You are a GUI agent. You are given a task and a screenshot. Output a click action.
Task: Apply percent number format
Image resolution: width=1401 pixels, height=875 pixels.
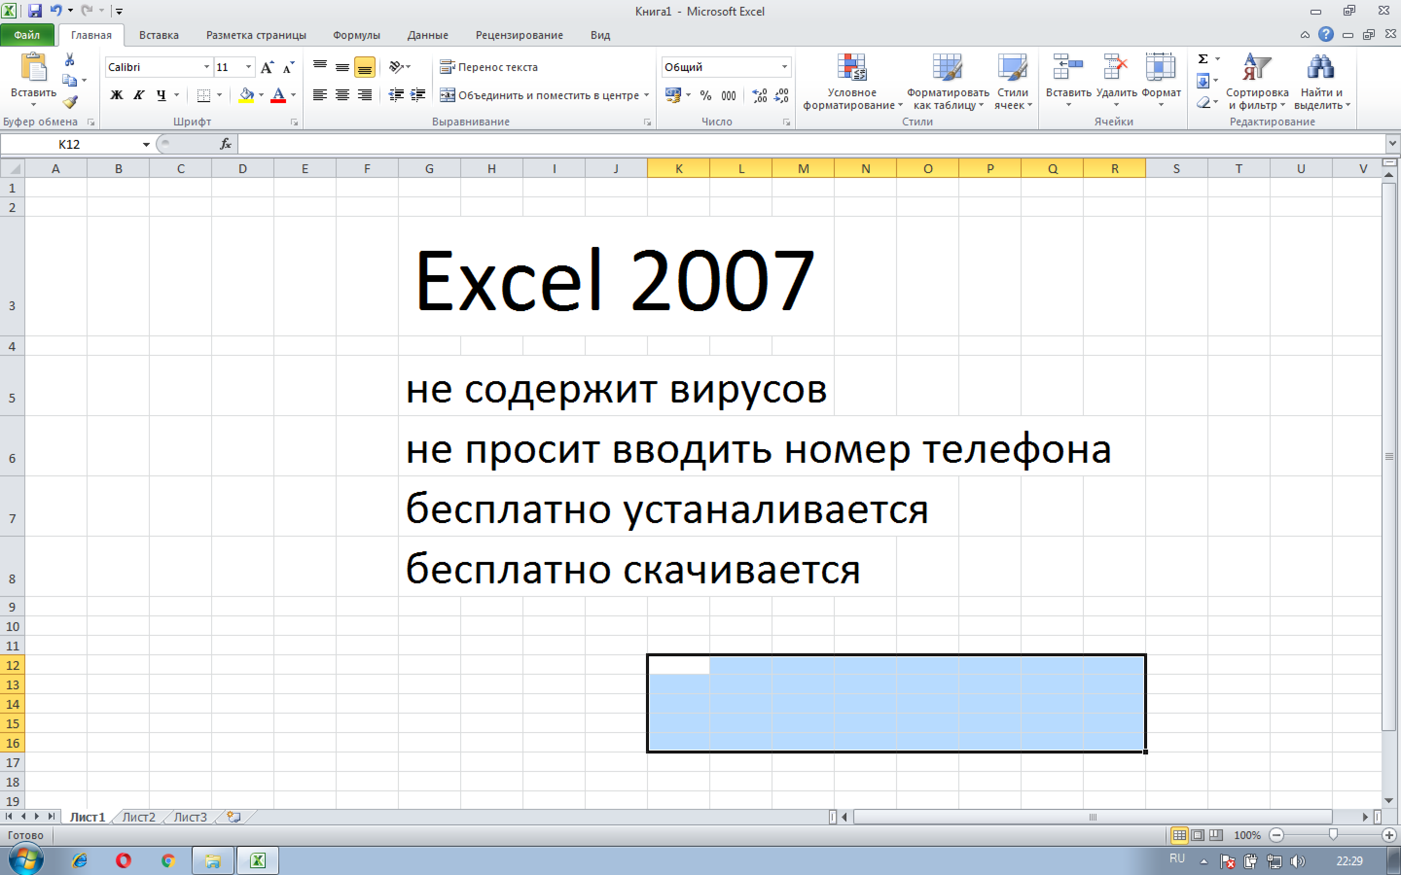coord(706,95)
